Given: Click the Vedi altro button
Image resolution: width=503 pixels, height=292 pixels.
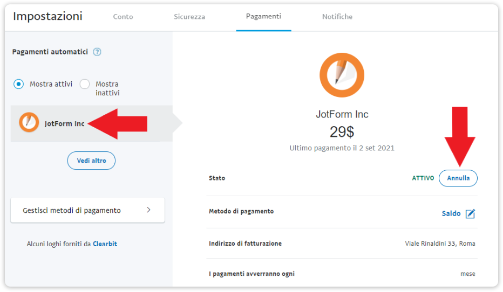Looking at the screenshot, I should [91, 161].
